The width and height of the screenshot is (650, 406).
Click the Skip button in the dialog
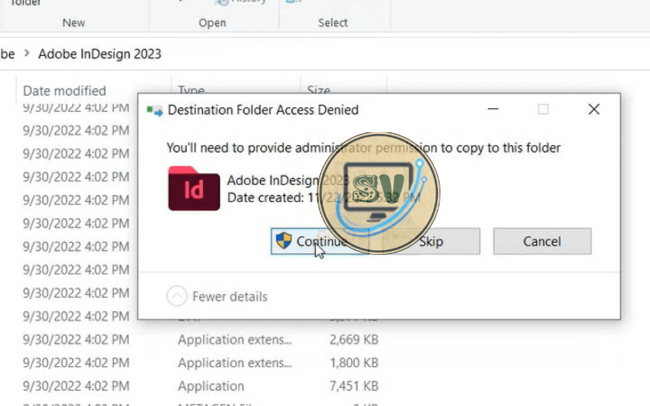pyautogui.click(x=431, y=241)
